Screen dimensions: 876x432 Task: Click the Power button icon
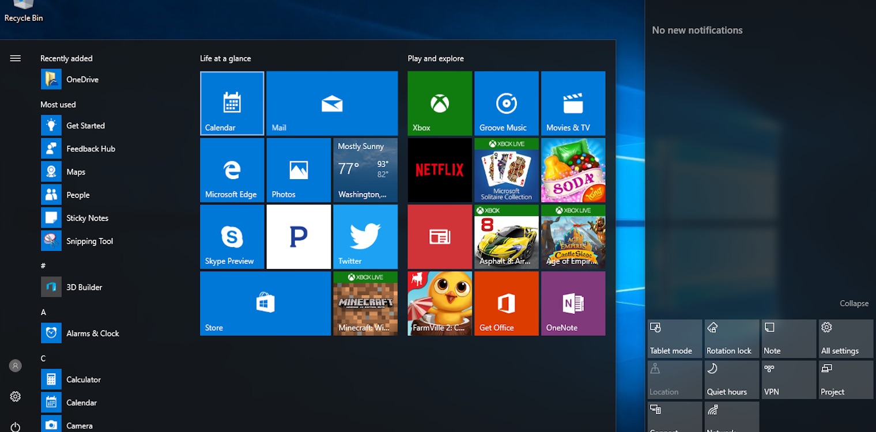coord(16,427)
